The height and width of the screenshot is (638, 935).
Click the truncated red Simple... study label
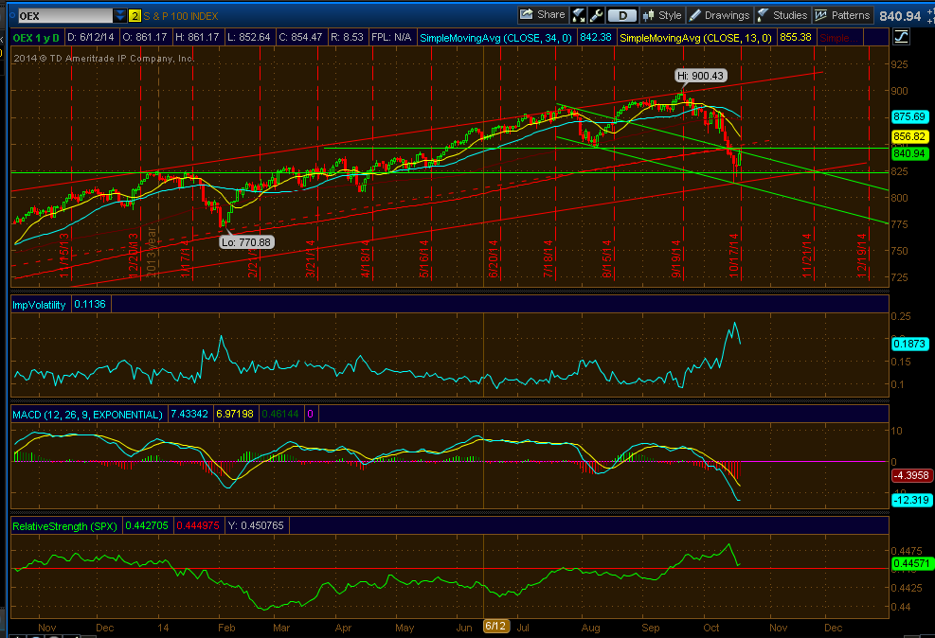(x=838, y=38)
